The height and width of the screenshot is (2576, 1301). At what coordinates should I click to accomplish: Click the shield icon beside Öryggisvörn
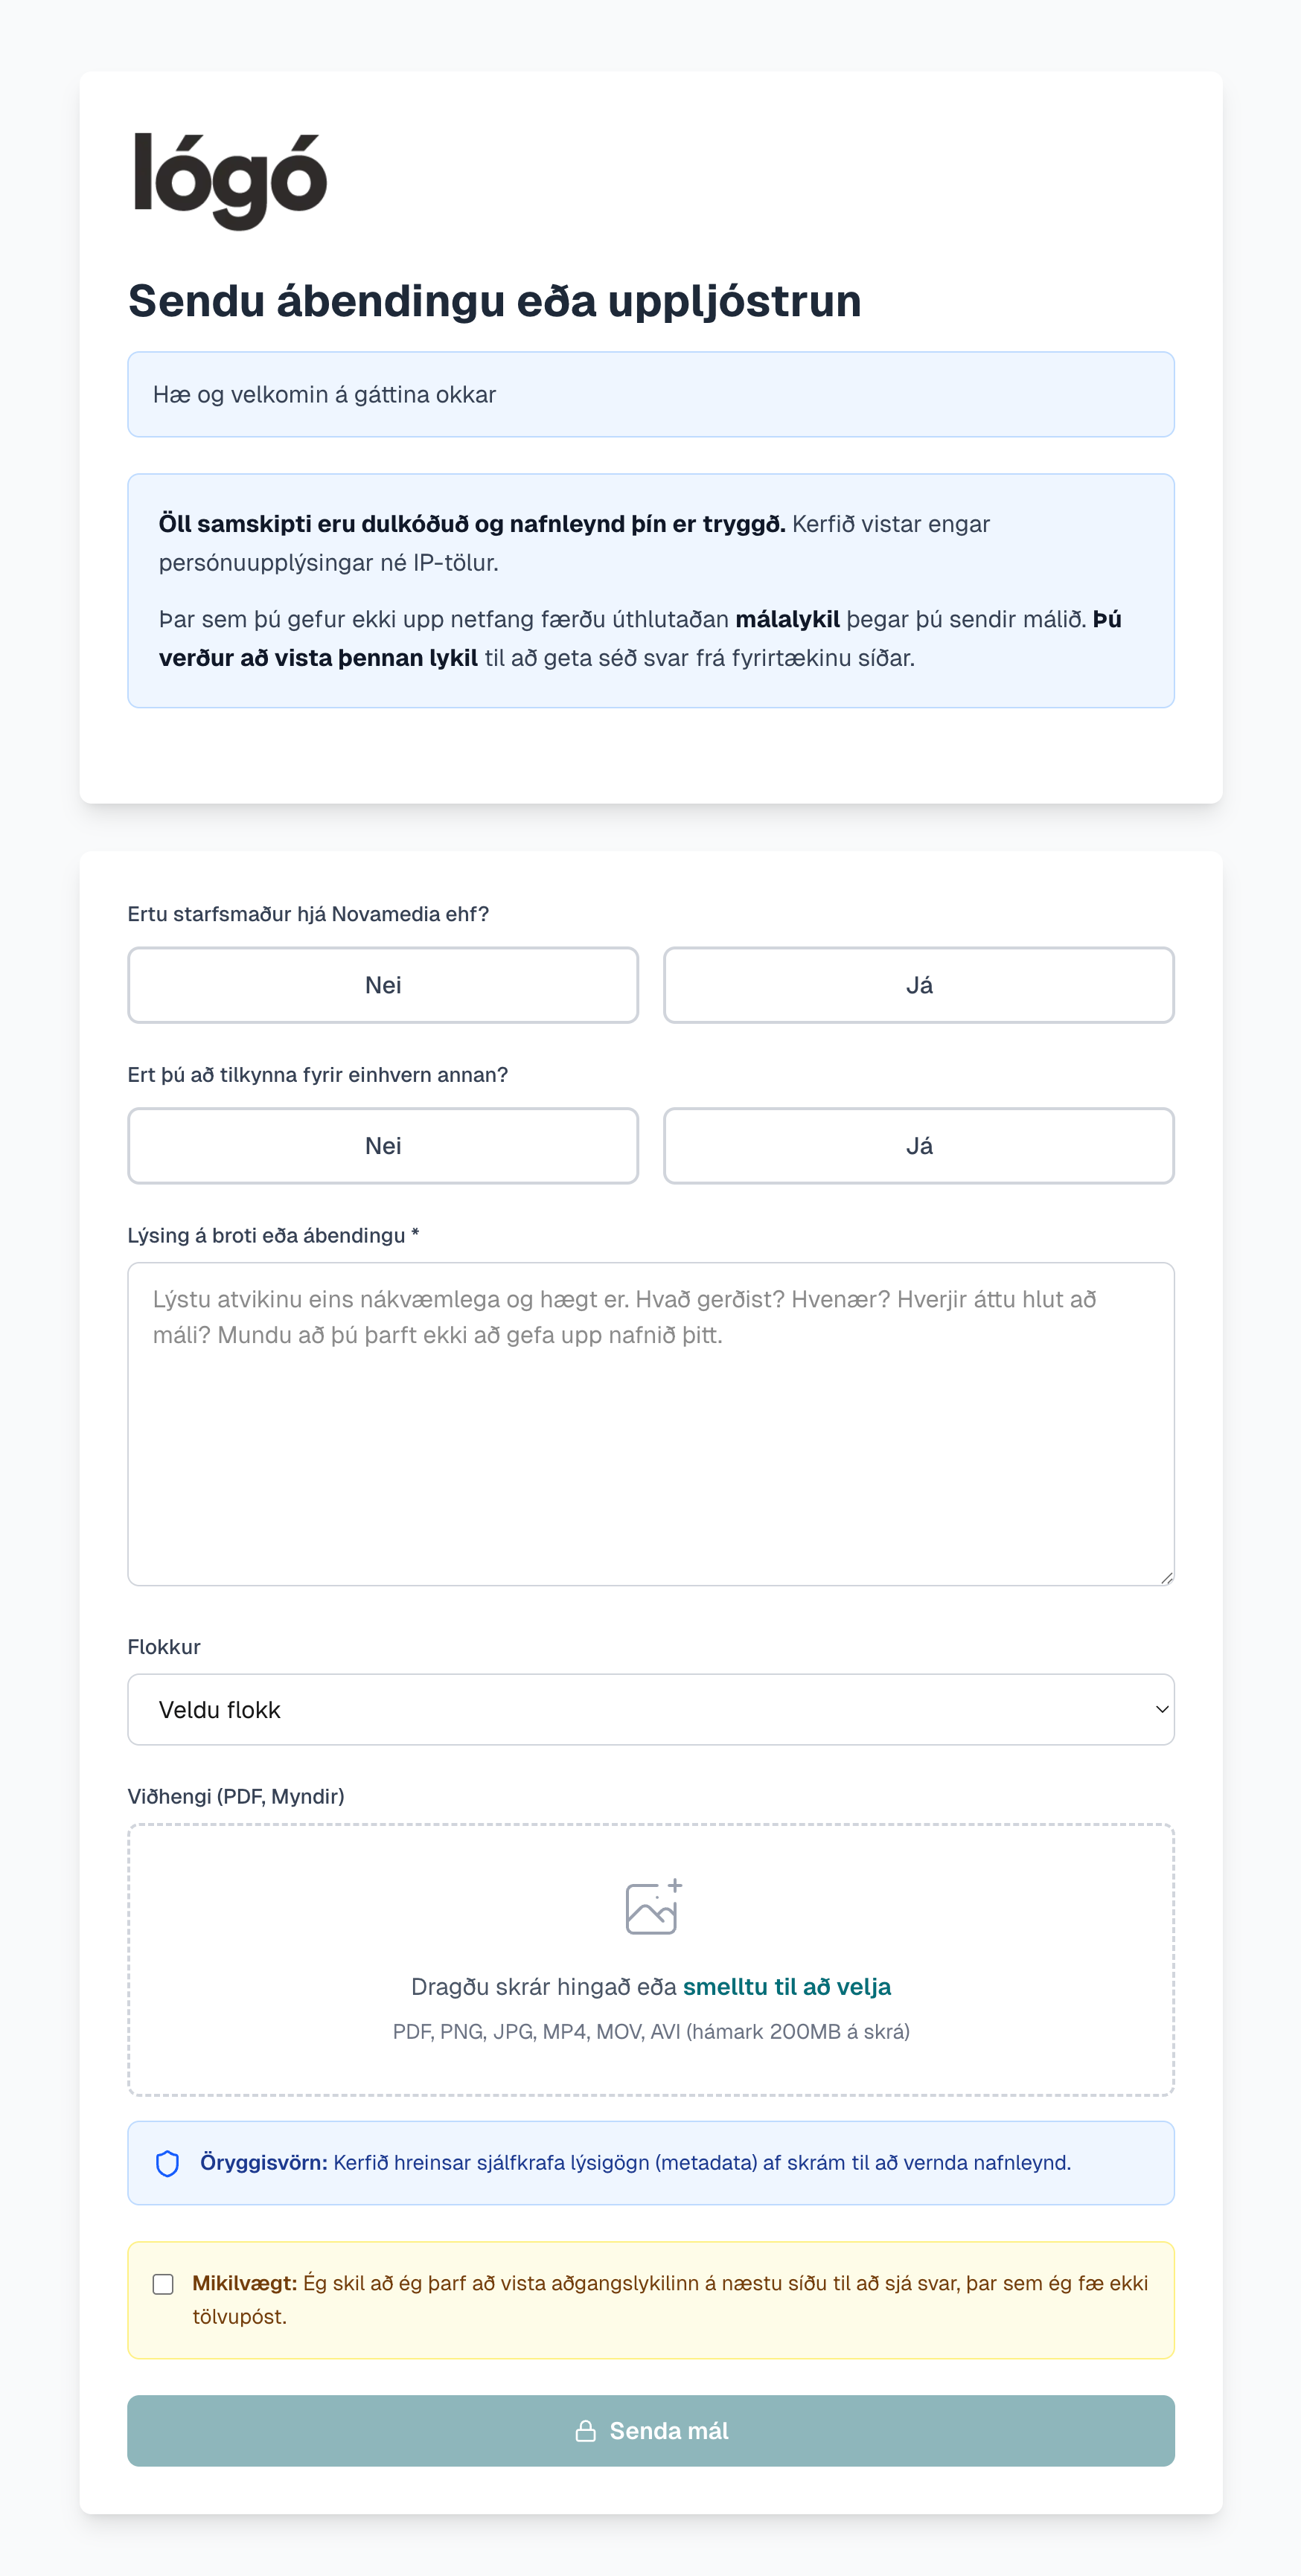(x=168, y=2163)
